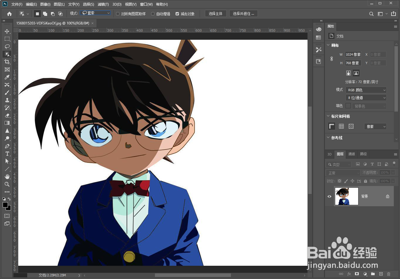The image size is (400, 279).
Task: Open the 滤镜(T) menu
Action: (103, 4)
